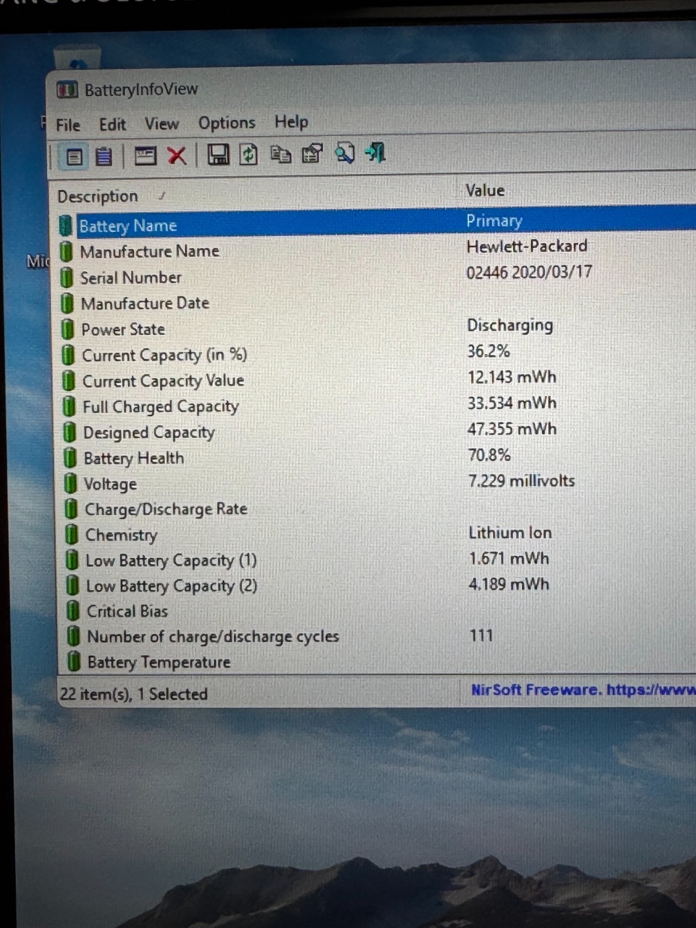Click the 1.671 mWh value cell
The width and height of the screenshot is (696, 928).
tap(509, 559)
